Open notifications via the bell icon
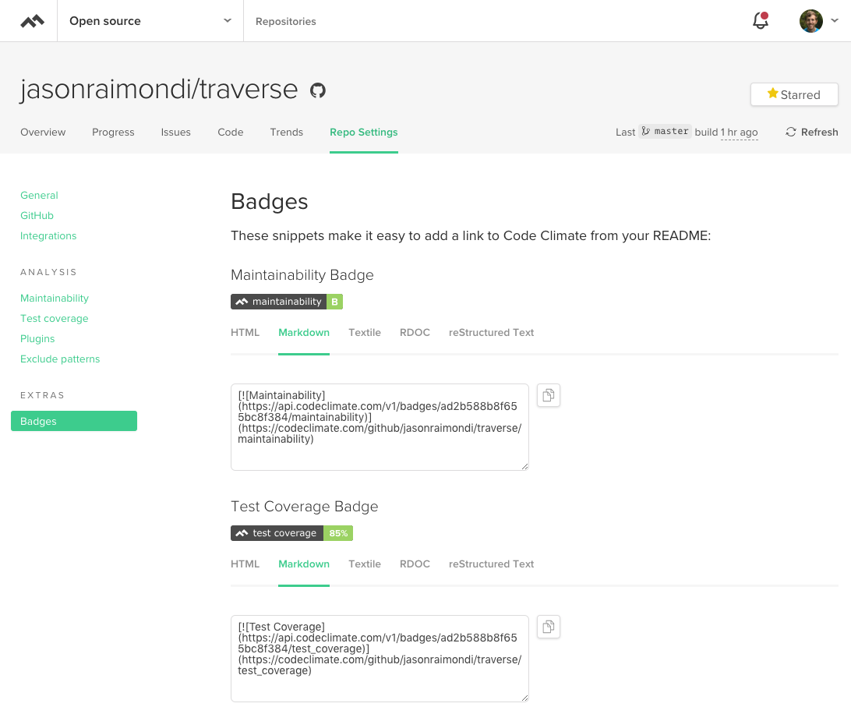The width and height of the screenshot is (851, 721). [760, 21]
